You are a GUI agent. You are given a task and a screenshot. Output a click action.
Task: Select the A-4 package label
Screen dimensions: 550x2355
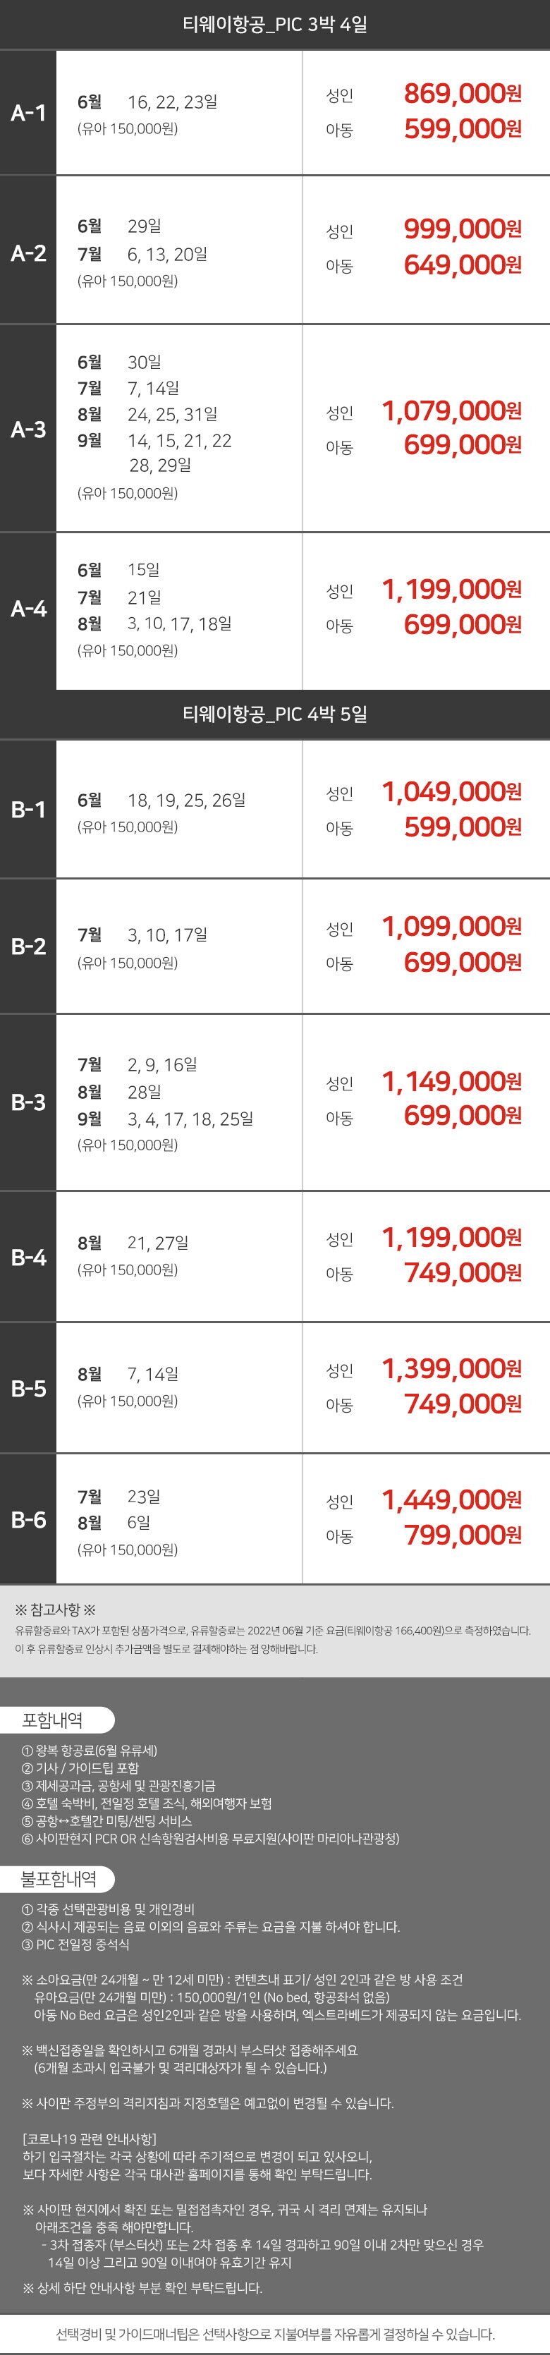[x=28, y=608]
